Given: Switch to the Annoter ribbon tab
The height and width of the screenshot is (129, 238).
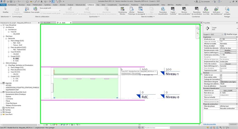Looking at the screenshot, I should point(62,5).
